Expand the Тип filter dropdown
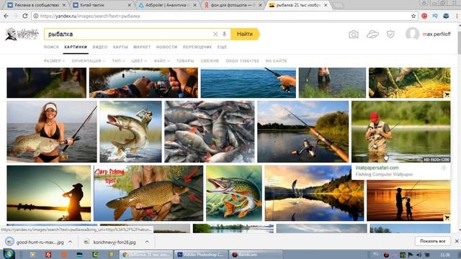 (x=118, y=60)
